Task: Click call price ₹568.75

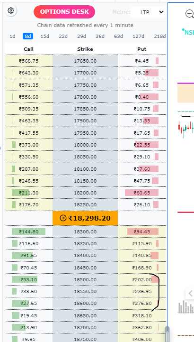Action: click(29, 61)
